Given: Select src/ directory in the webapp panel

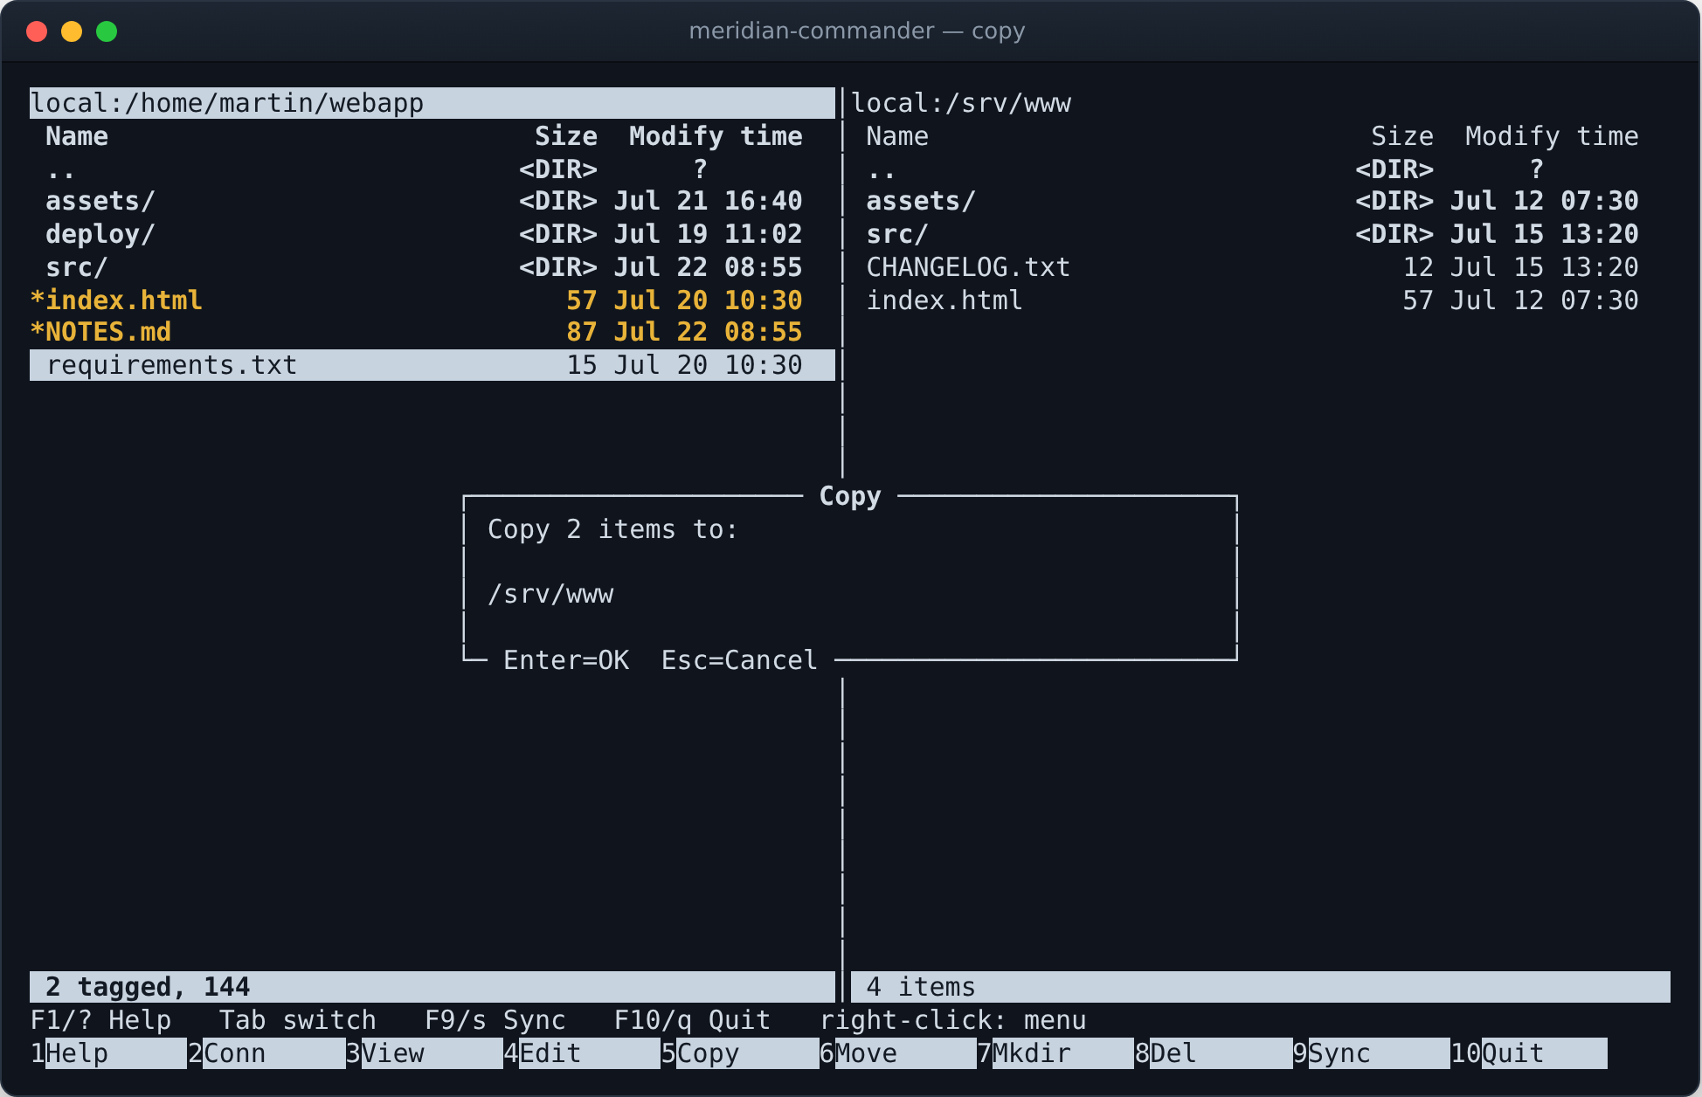Looking at the screenshot, I should (432, 267).
